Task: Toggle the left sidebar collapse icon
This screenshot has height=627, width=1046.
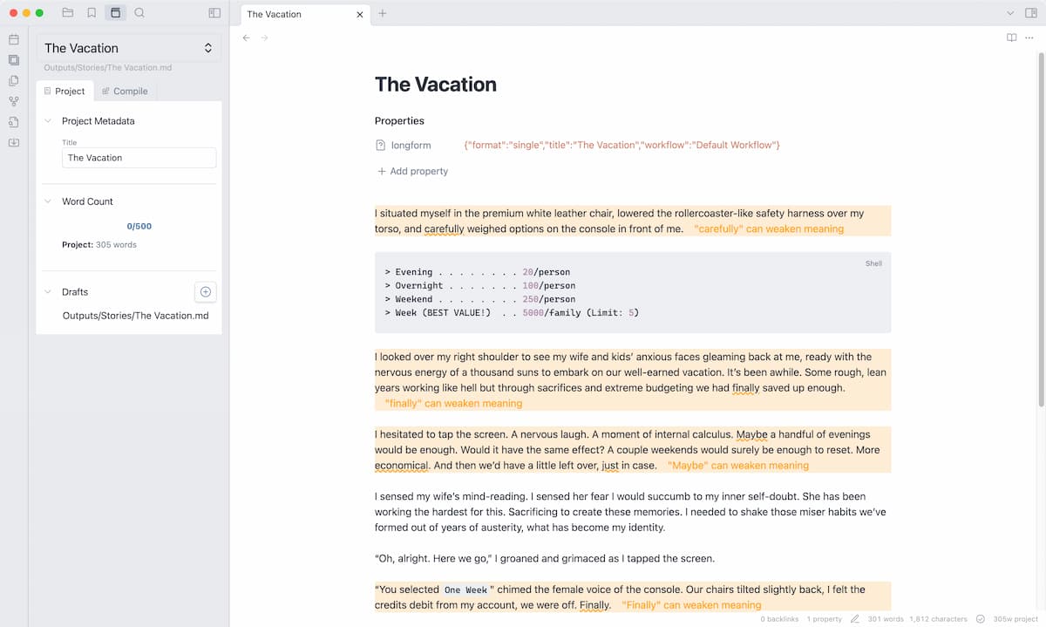Action: [x=215, y=13]
